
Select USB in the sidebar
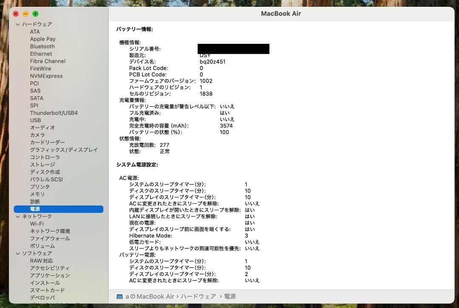coord(35,120)
